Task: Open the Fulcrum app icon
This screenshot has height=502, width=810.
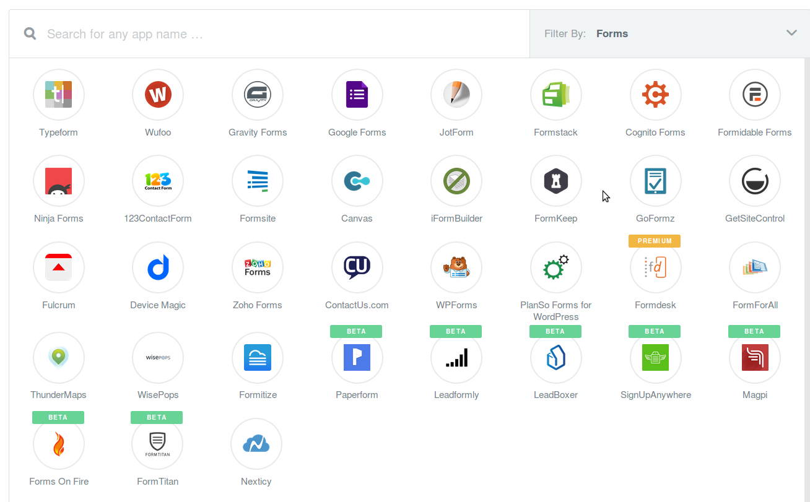Action: tap(59, 267)
